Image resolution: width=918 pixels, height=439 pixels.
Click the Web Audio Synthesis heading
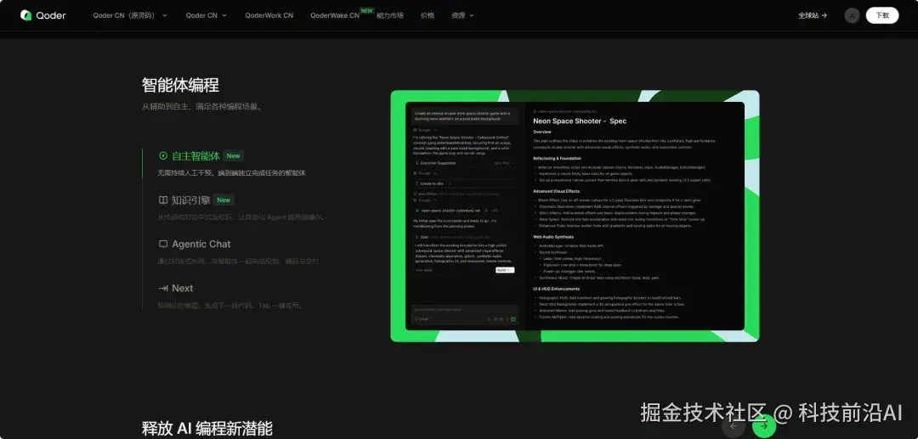[552, 237]
